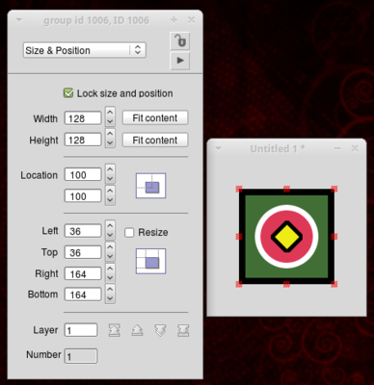Click Fit content for Width

[155, 118]
